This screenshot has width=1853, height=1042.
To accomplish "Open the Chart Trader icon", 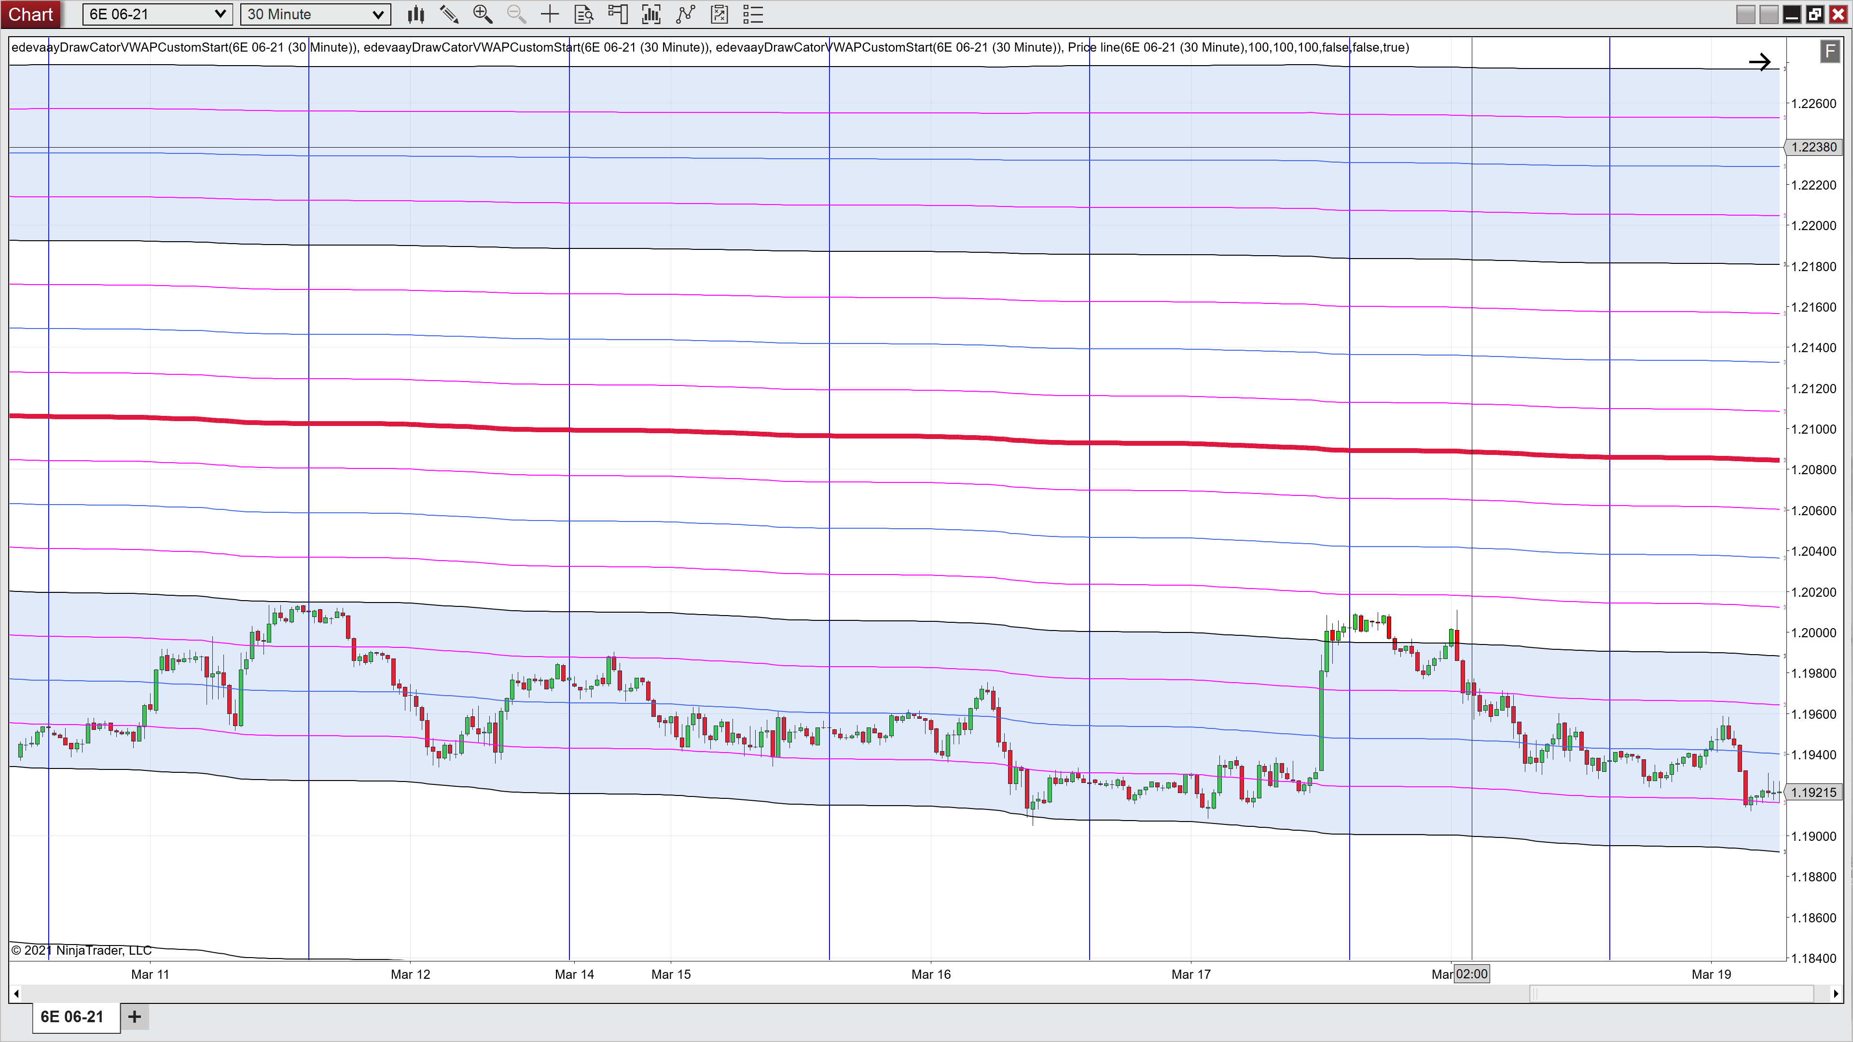I will 617,14.
